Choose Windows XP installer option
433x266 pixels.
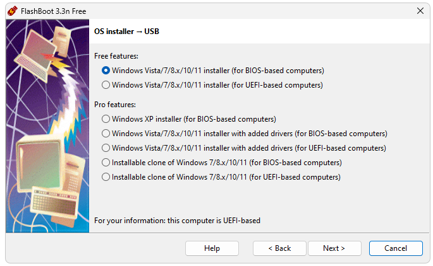(x=106, y=119)
